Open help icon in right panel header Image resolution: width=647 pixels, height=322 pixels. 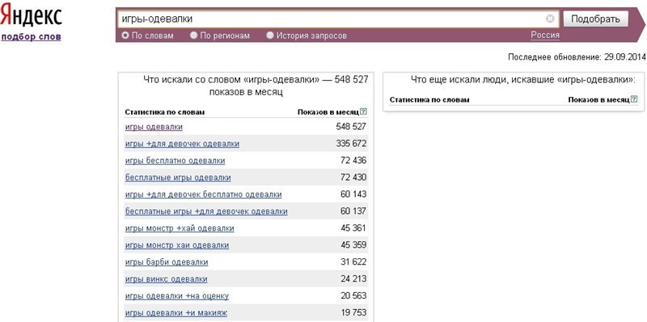pyautogui.click(x=634, y=98)
